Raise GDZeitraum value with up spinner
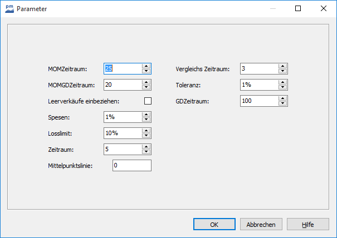The width and height of the screenshot is (337, 238). [x=282, y=98]
